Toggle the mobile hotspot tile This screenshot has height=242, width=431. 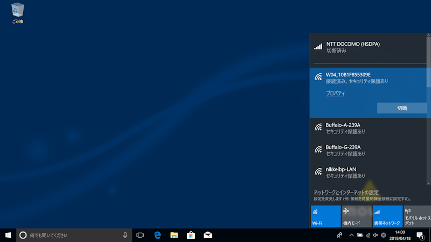tap(418, 216)
